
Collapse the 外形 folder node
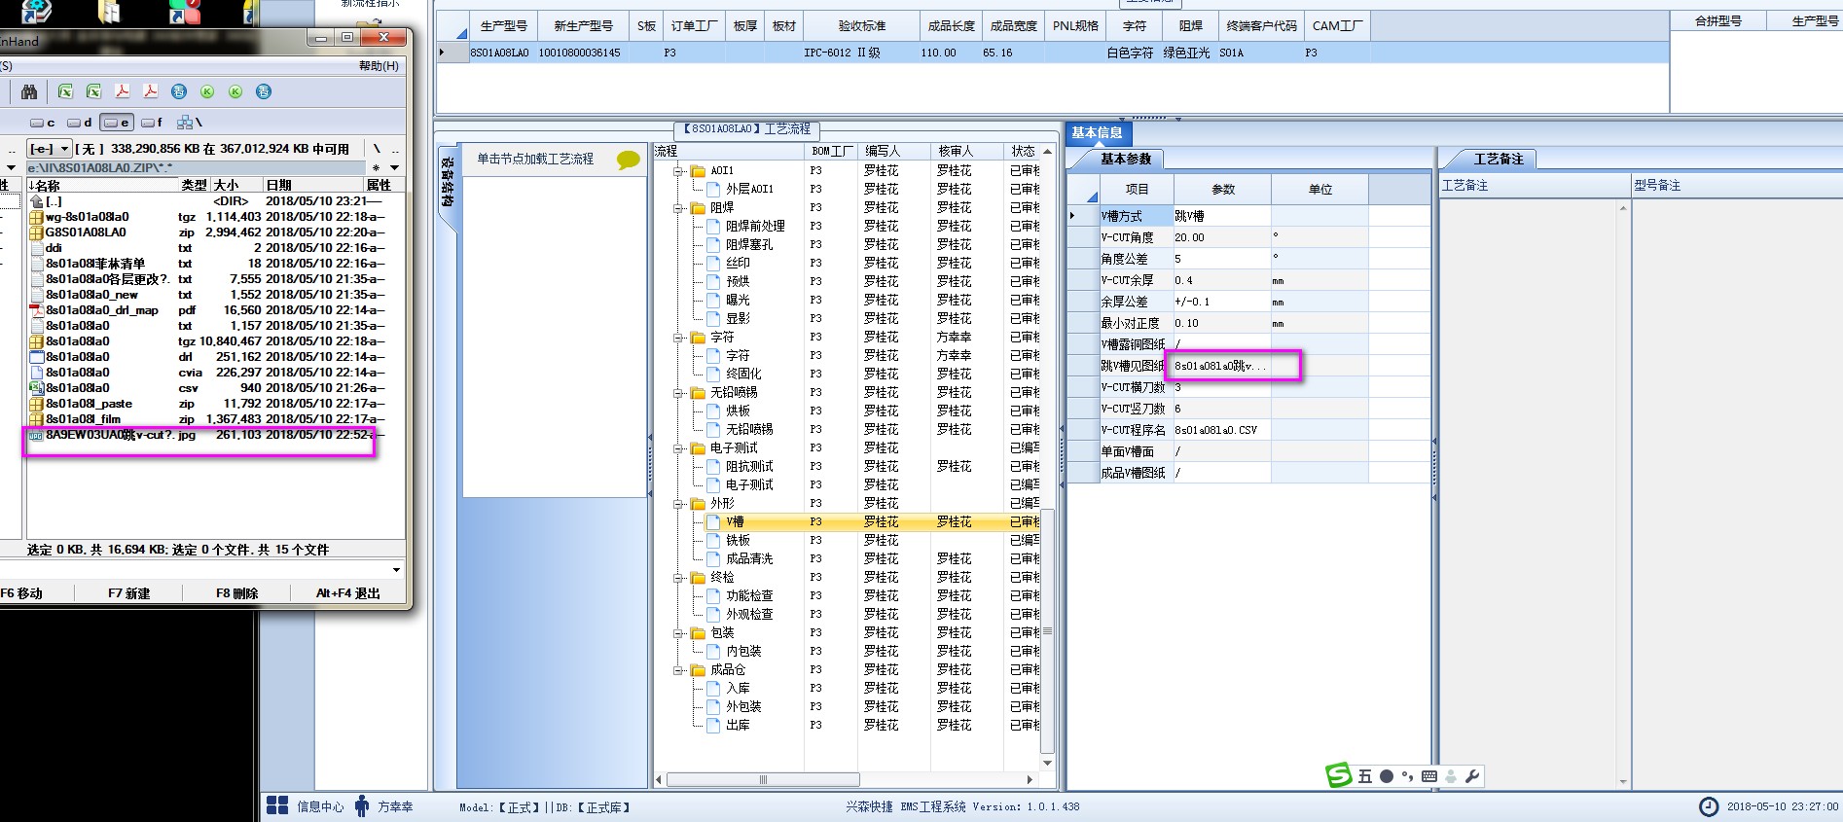coord(678,504)
